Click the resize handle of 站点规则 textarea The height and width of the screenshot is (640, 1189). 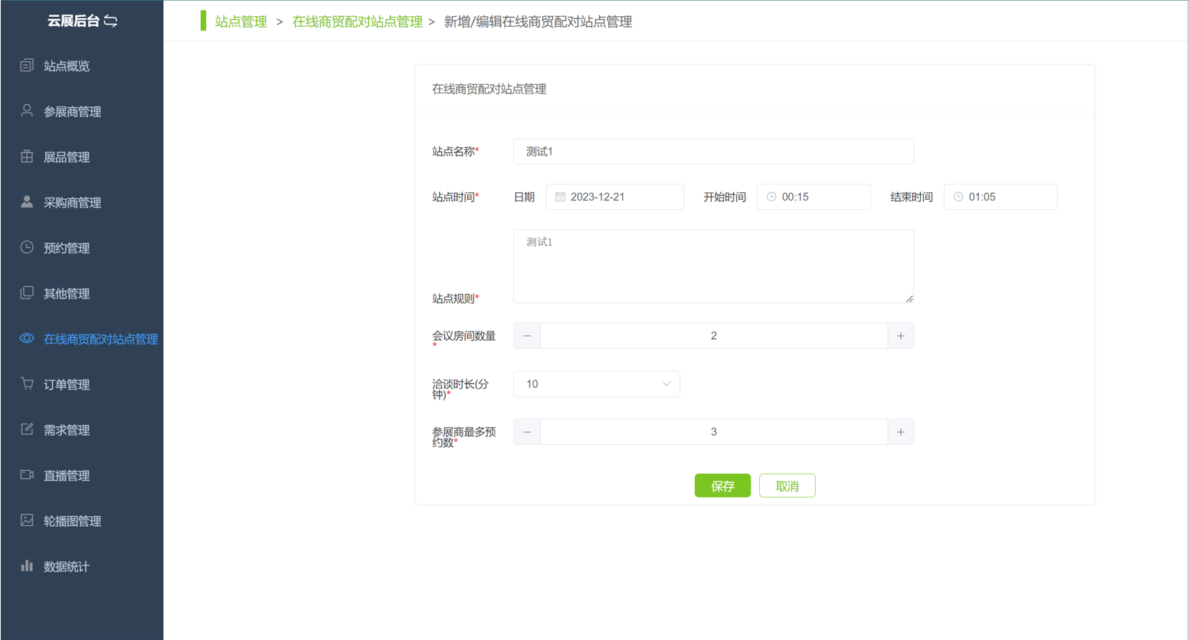(x=909, y=299)
